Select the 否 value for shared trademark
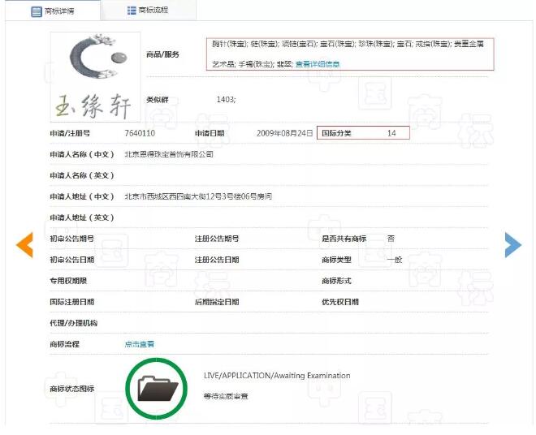Image resolution: width=536 pixels, height=435 pixels. point(391,239)
